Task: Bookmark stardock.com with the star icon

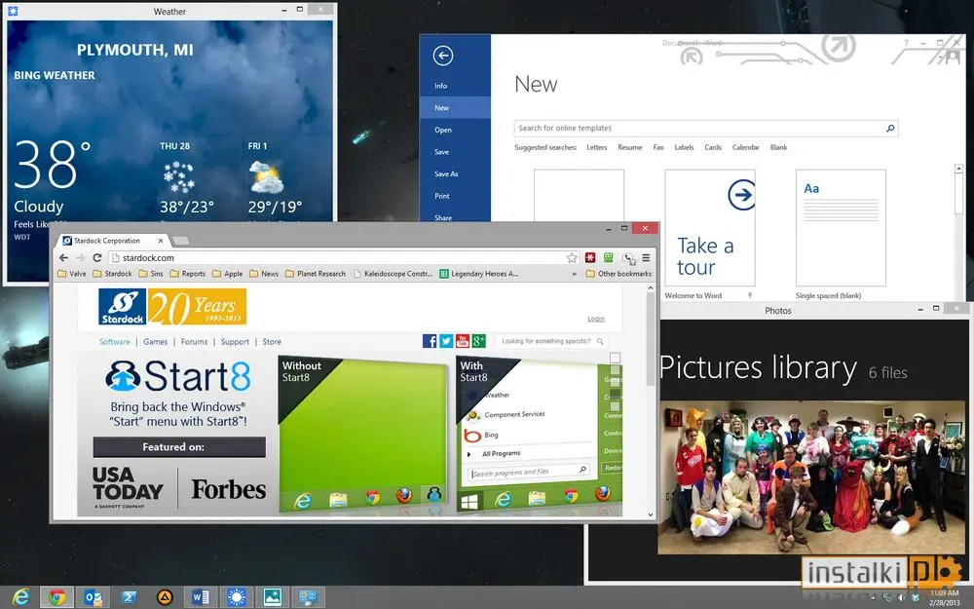Action: pos(572,258)
